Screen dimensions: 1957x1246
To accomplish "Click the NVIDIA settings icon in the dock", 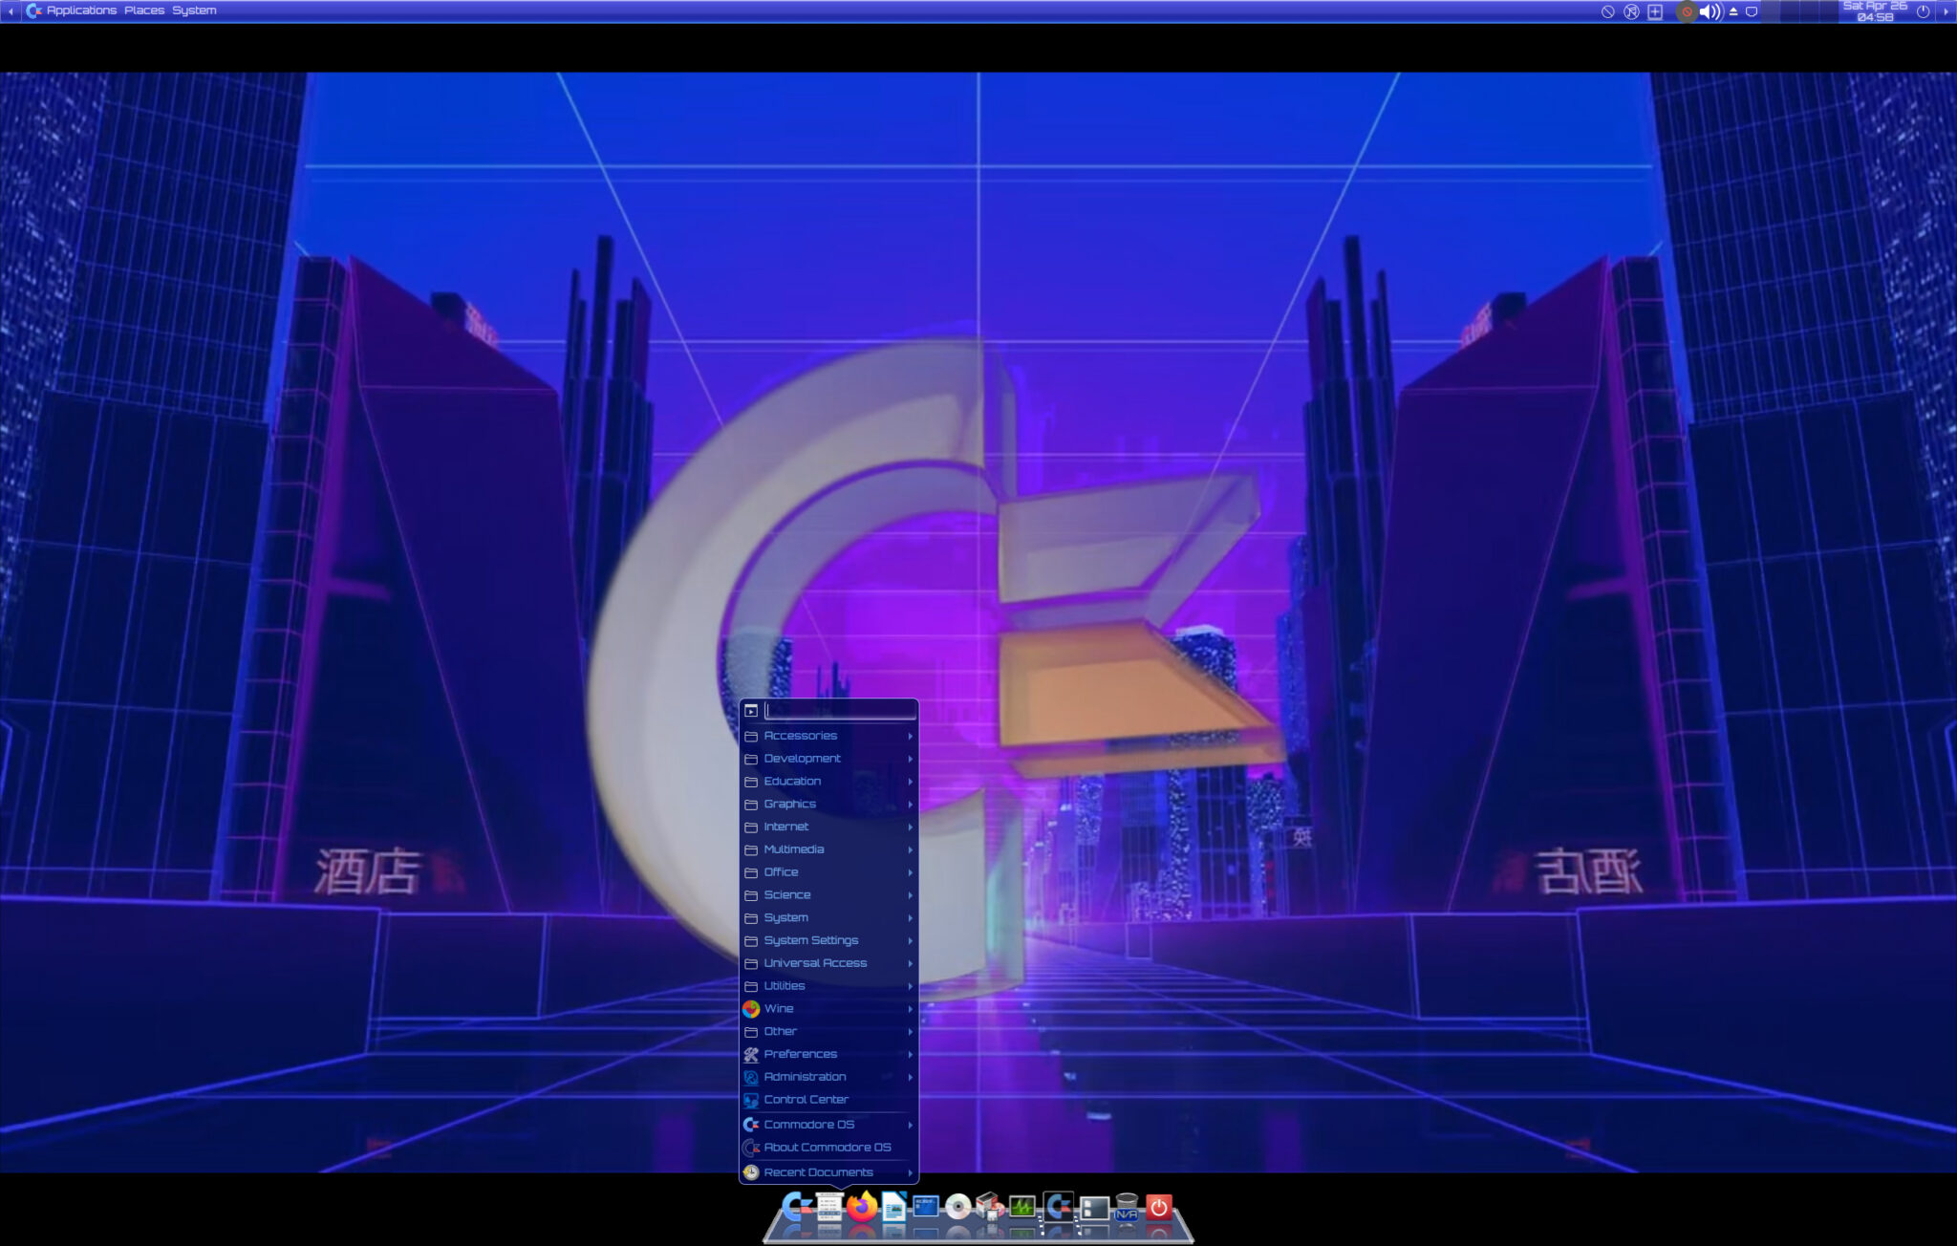I will (1127, 1215).
